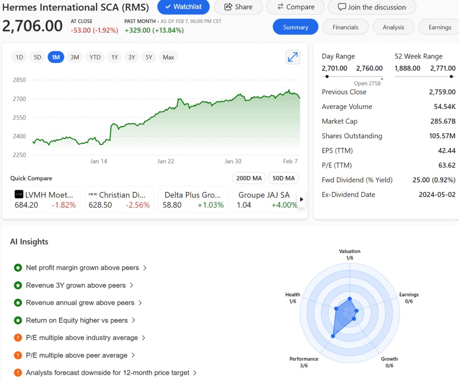The image size is (459, 381).
Task: Select the Max chart range
Action: click(x=169, y=57)
